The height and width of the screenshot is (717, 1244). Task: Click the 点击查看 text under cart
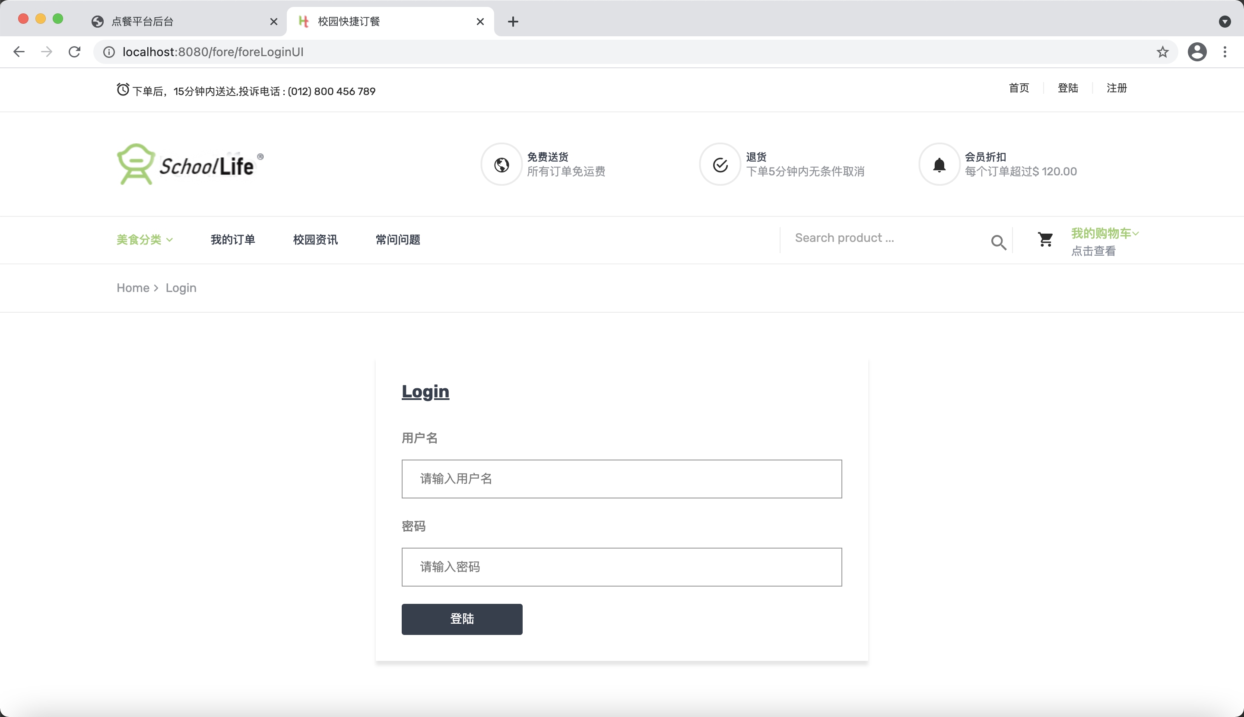click(x=1093, y=251)
